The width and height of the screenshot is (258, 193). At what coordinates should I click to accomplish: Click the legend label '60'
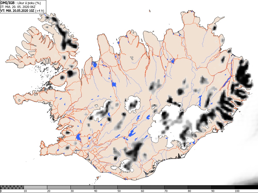(x=142, y=191)
